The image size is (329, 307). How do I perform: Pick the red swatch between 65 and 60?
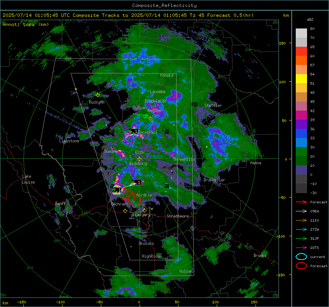[x=301, y=51]
